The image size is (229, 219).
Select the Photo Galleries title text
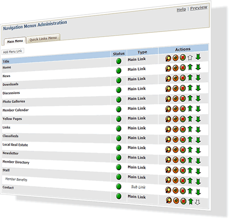[14, 101]
